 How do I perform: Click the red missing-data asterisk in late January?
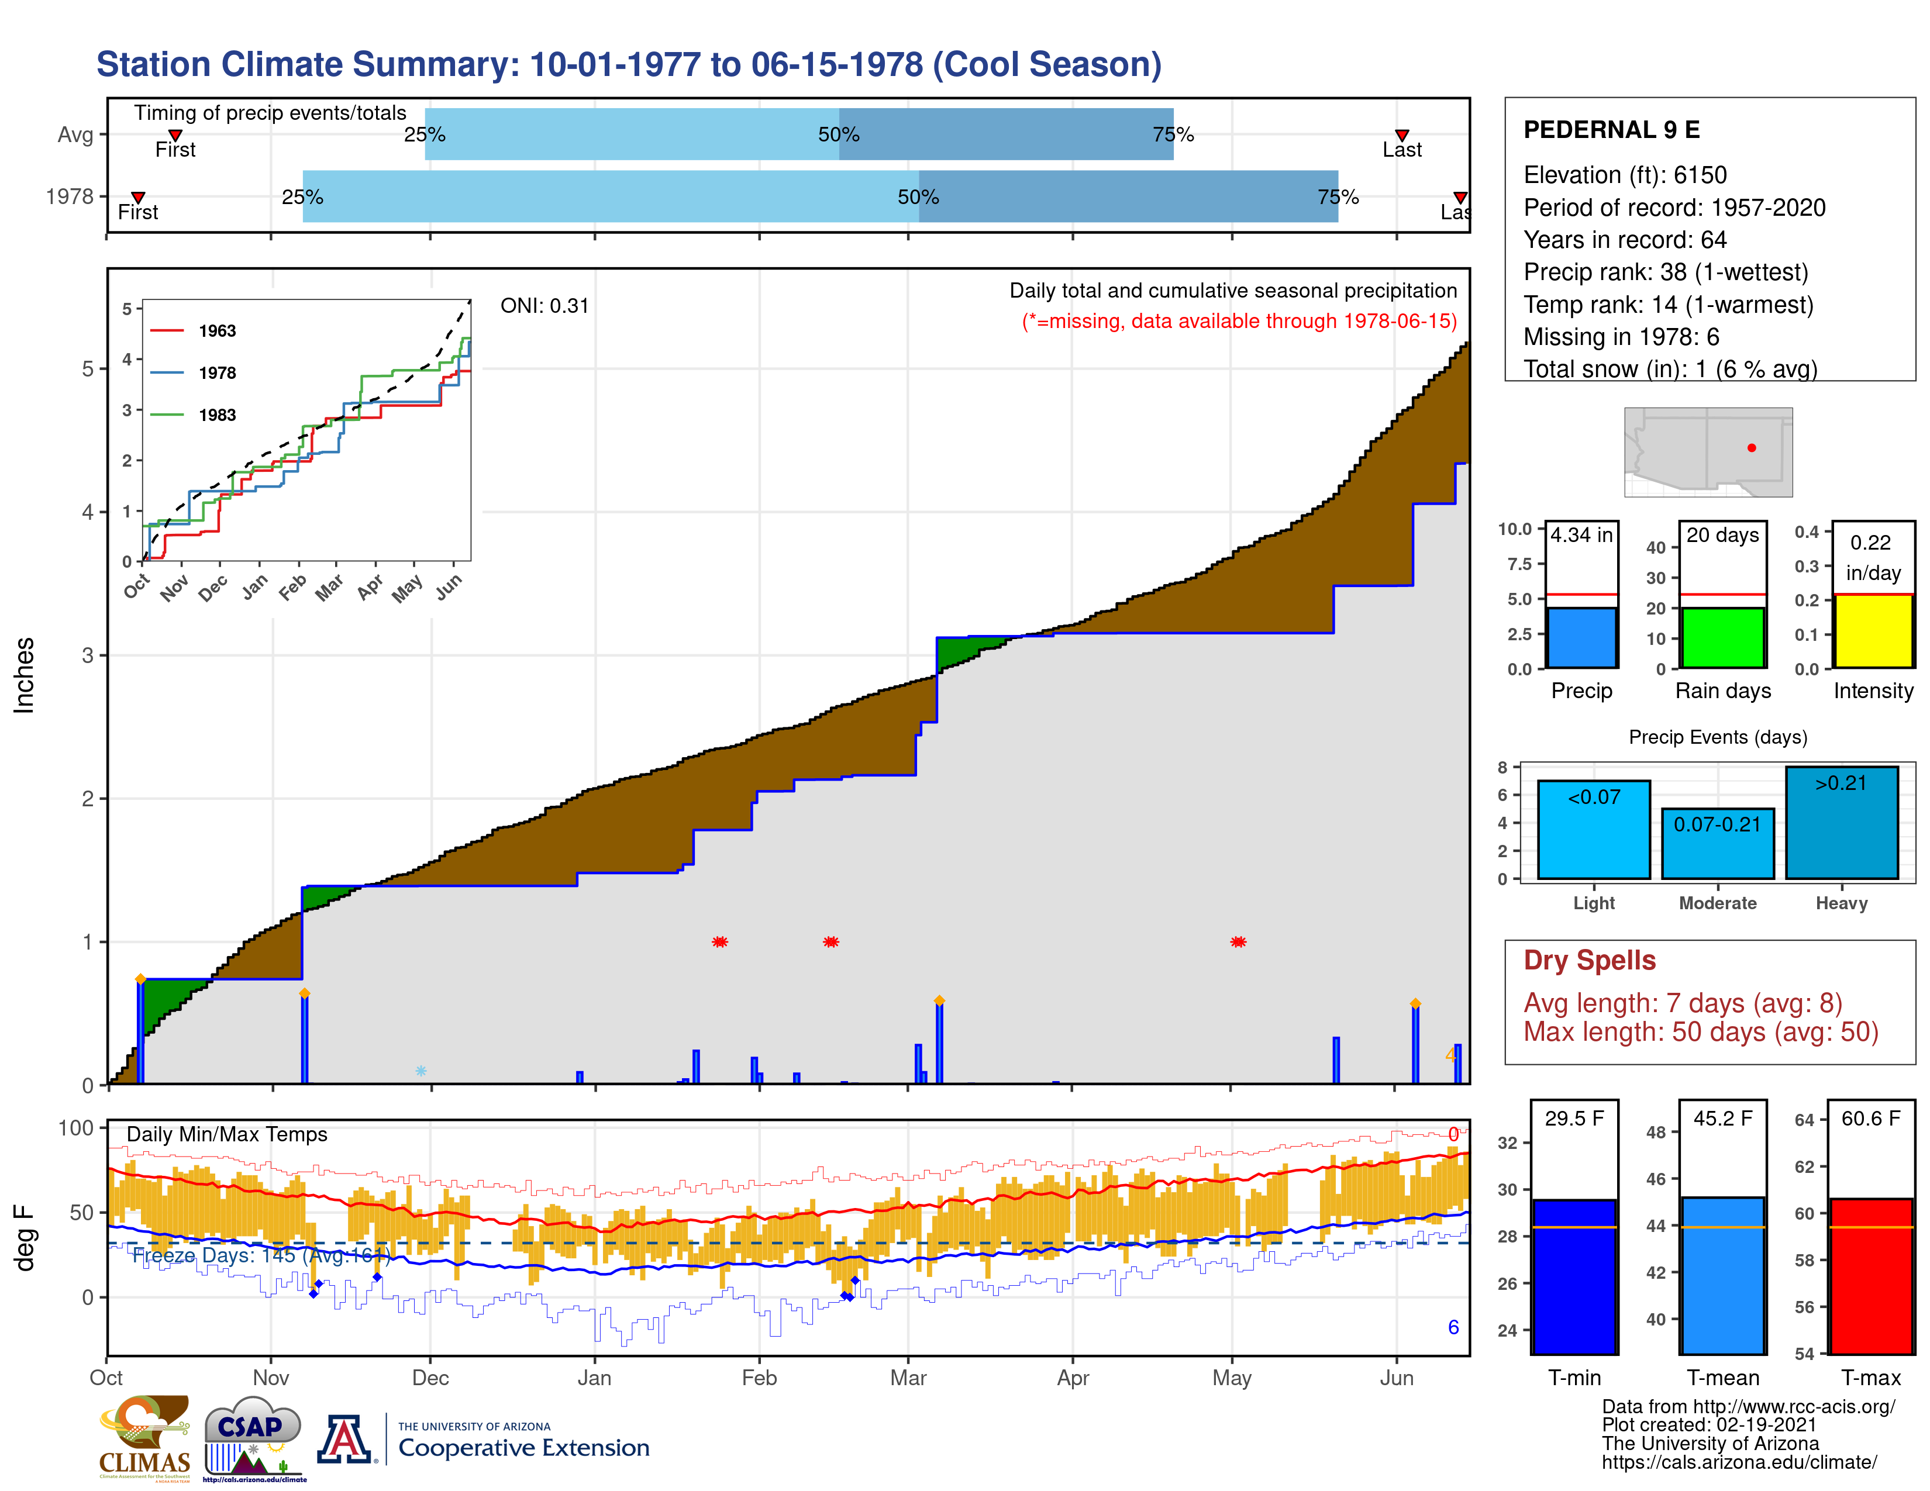pyautogui.click(x=720, y=941)
